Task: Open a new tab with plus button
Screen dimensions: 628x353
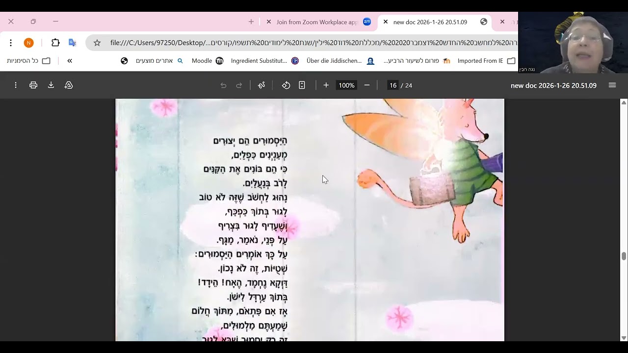Action: [251, 22]
